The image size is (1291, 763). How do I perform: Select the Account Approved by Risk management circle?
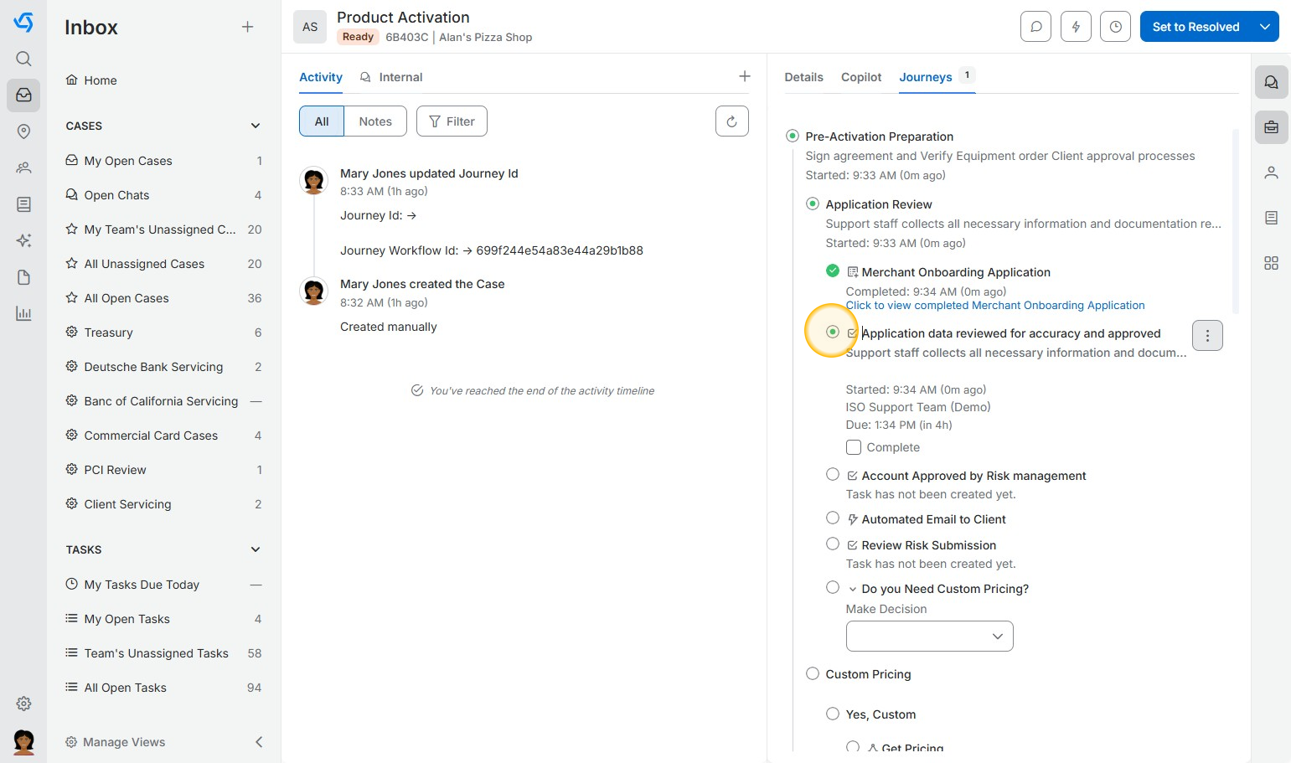[833, 475]
